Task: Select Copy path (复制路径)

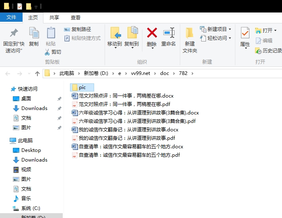Action: [x=78, y=29]
